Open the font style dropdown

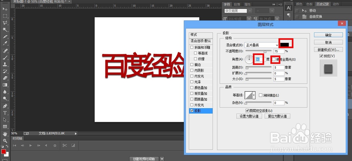point(272,11)
